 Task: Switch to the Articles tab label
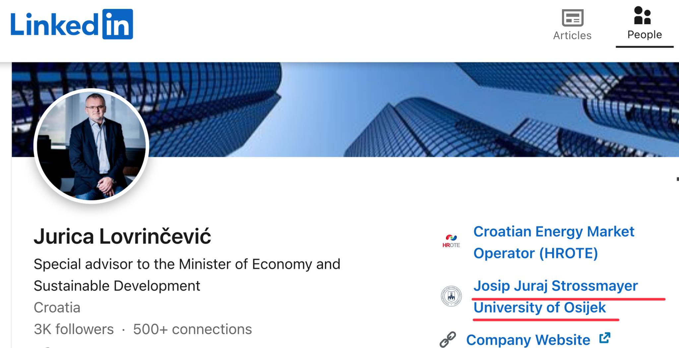(x=572, y=35)
